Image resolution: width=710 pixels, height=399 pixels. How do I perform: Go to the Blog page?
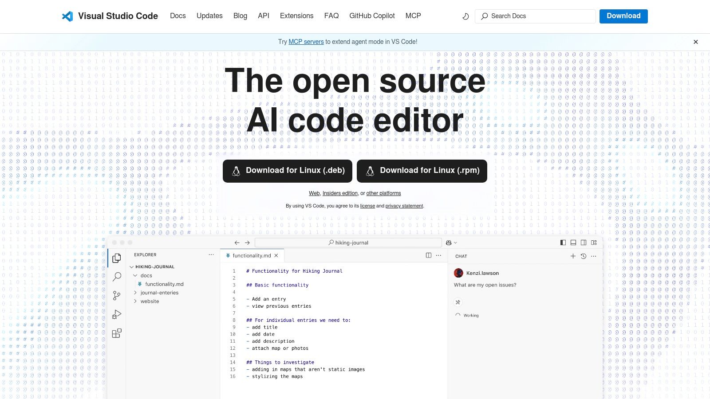click(240, 16)
